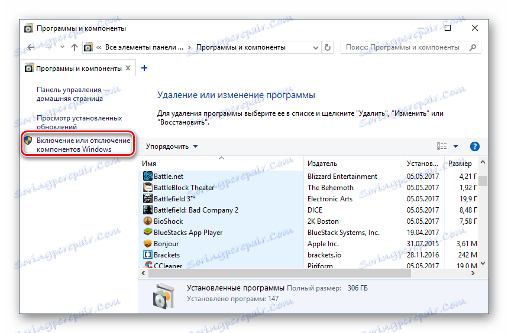Refresh the Programs and Features view
This screenshot has width=508, height=333.
[328, 48]
